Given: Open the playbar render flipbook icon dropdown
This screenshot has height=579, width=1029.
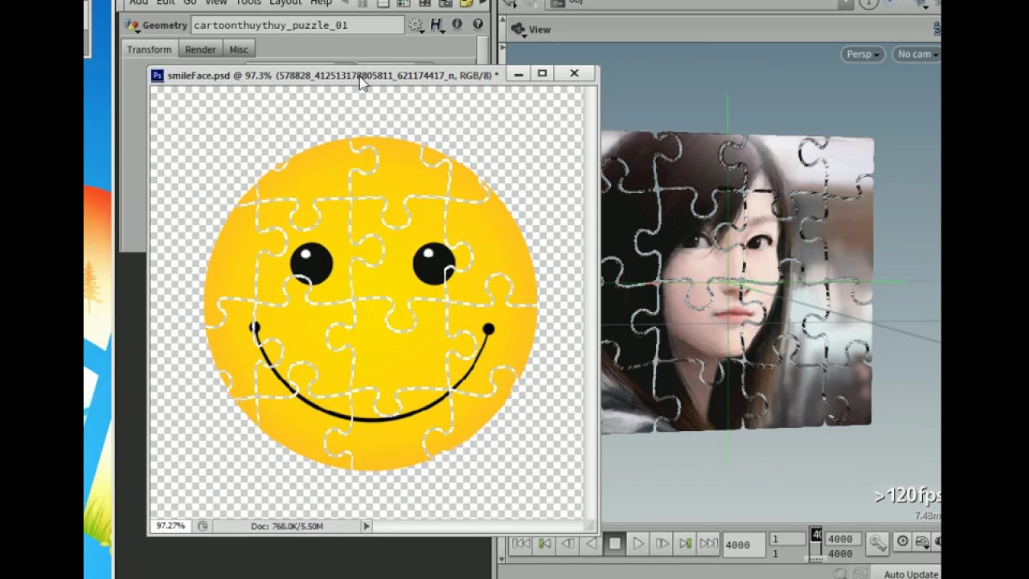Looking at the screenshot, I should pyautogui.click(x=923, y=542).
